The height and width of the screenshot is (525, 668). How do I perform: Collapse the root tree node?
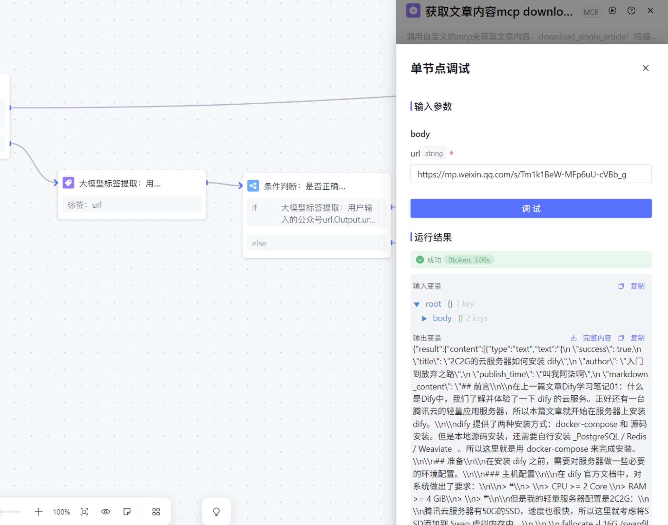click(417, 304)
